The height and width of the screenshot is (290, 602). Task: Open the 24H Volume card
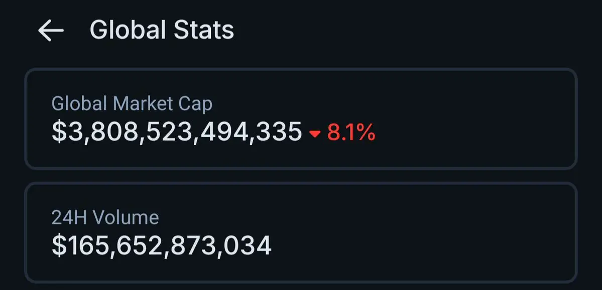[301, 232]
